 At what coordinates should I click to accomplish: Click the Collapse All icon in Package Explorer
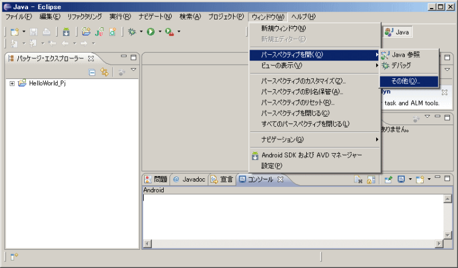click(92, 73)
